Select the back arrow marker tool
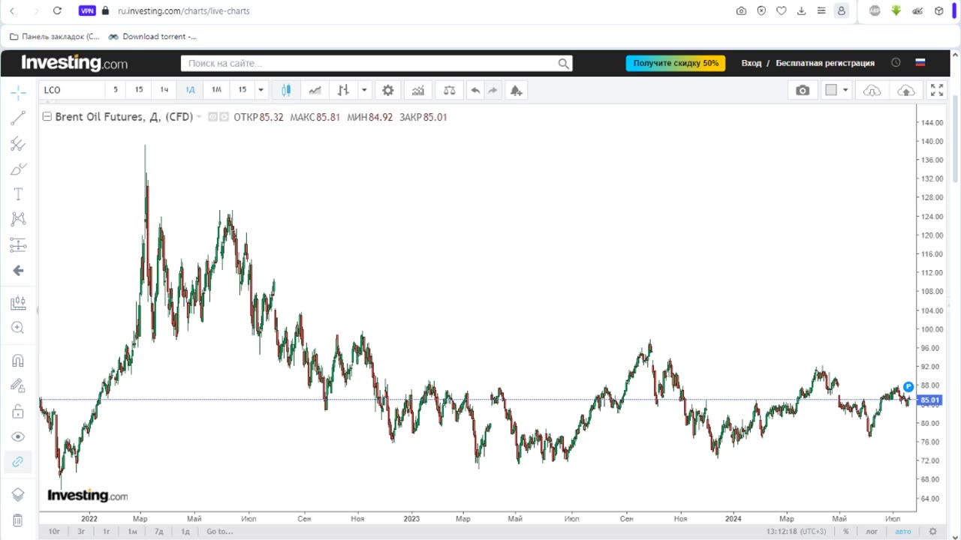961x540 pixels. [x=18, y=270]
